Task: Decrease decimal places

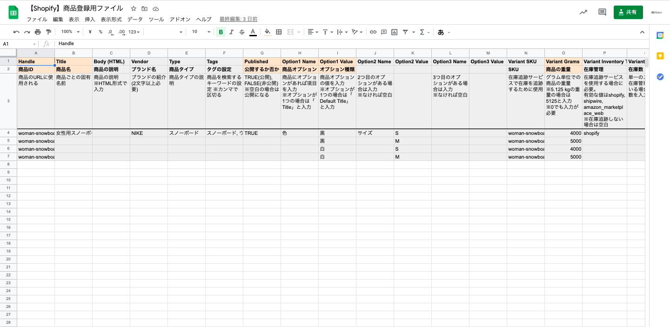Action: (111, 32)
